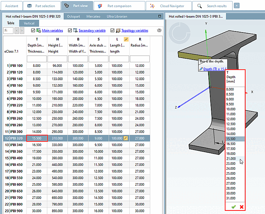Click the green checkmark to confirm depth
The width and height of the screenshot is (265, 214).
pos(233,207)
